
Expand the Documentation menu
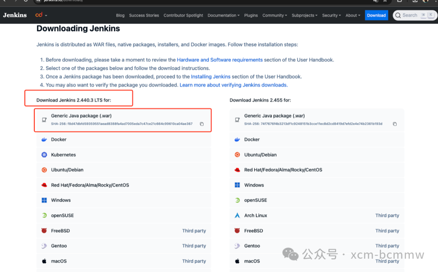tap(223, 15)
